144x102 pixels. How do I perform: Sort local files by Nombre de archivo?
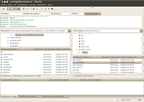pyautogui.click(x=17, y=49)
